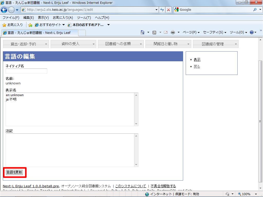Click the 注記 textarea scroll-up arrow
The height and width of the screenshot is (197, 263).
click(x=136, y=136)
